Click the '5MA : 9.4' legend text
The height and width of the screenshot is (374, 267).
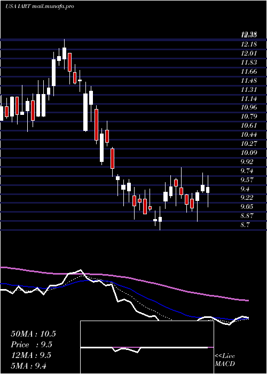[29, 365]
